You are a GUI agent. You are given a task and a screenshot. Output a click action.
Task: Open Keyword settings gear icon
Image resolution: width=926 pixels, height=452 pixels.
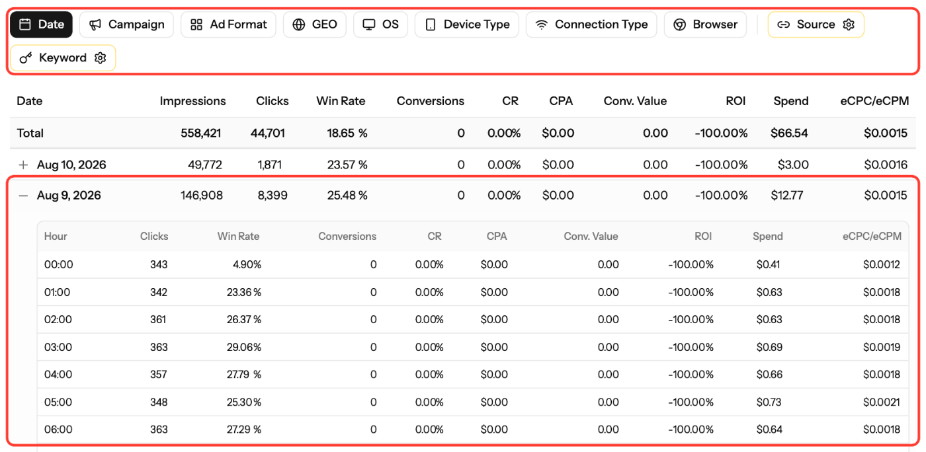coord(100,58)
